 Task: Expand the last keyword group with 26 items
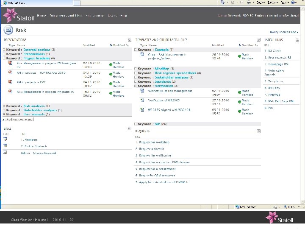[x=136, y=124]
